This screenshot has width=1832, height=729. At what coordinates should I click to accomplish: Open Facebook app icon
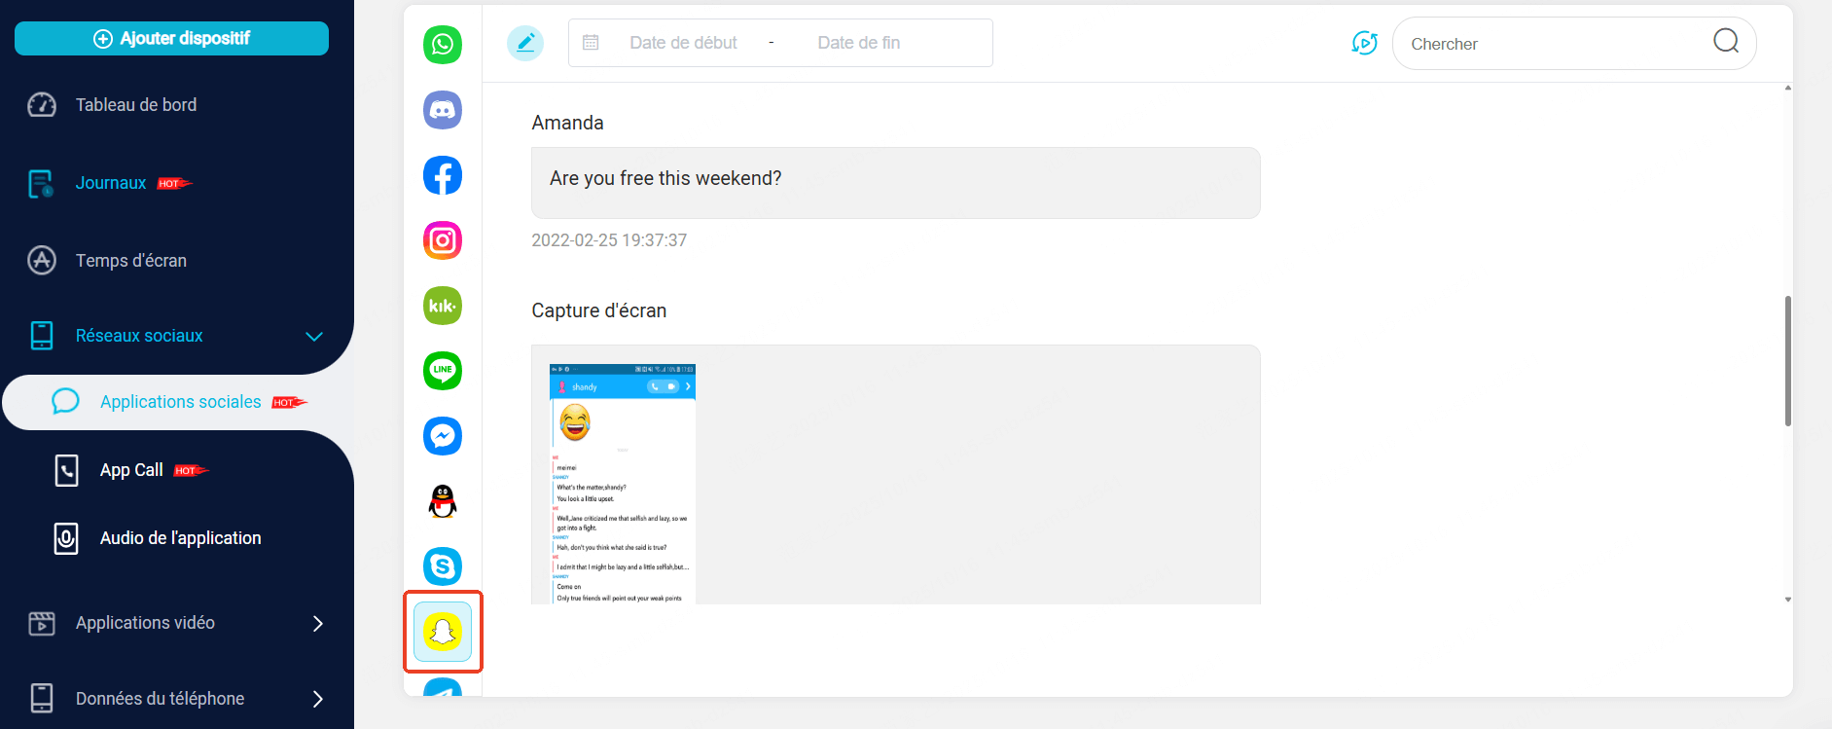(x=443, y=175)
